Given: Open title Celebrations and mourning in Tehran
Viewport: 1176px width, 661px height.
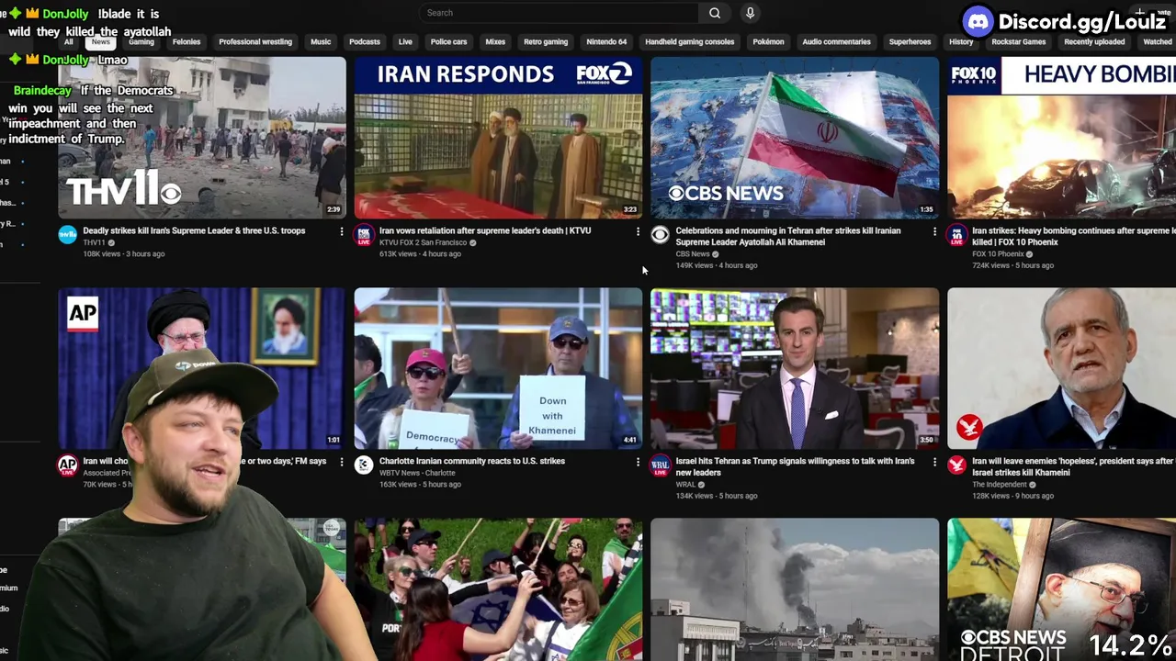Looking at the screenshot, I should 788,237.
